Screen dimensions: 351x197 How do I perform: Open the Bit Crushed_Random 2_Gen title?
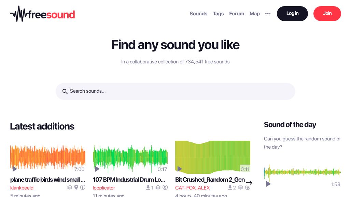coord(210,180)
